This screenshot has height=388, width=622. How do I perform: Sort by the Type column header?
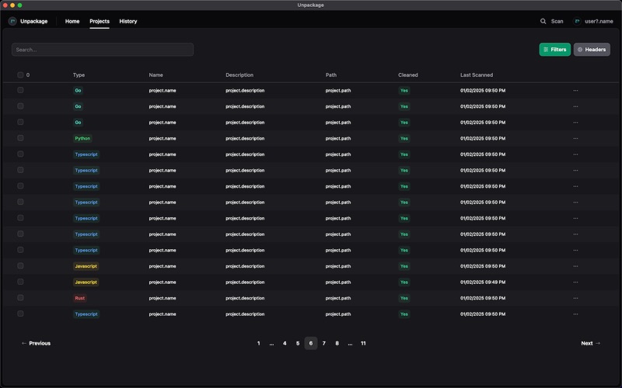[79, 74]
